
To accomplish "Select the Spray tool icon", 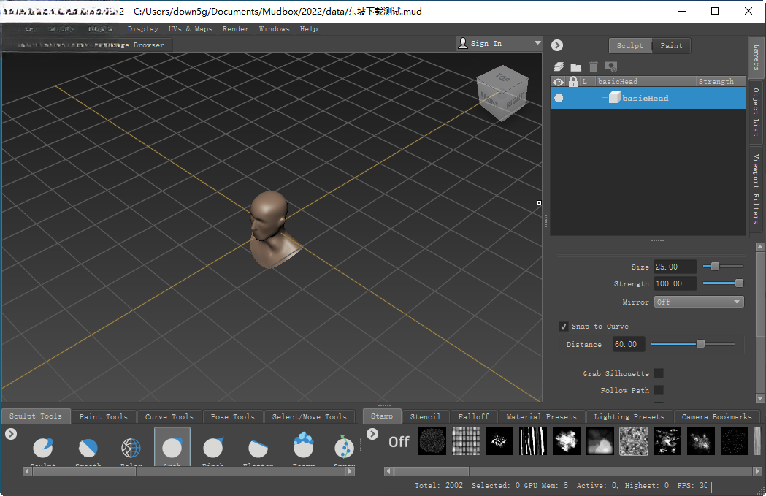I will [x=344, y=446].
